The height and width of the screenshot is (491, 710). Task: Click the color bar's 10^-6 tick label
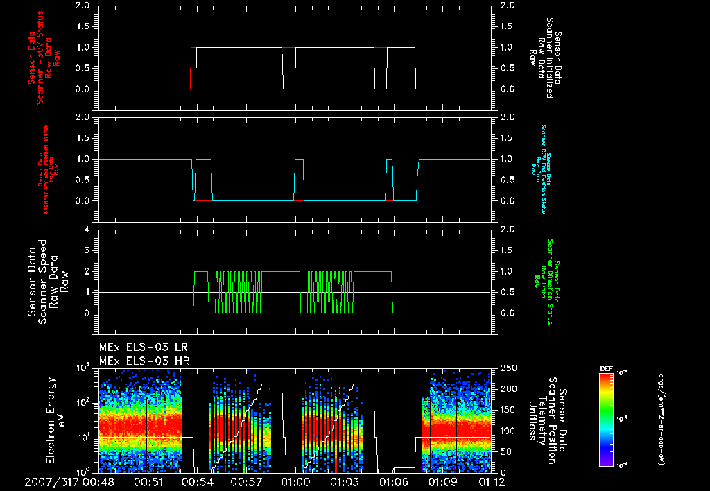(x=622, y=465)
